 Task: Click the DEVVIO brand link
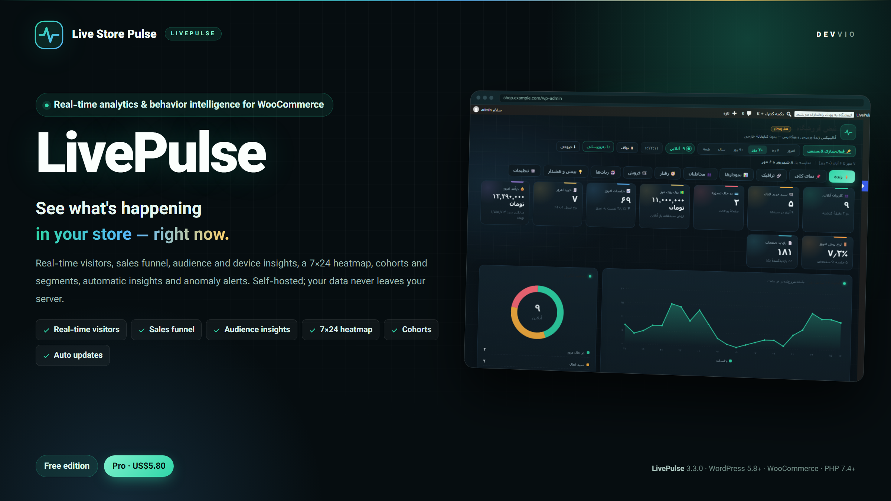[836, 34]
